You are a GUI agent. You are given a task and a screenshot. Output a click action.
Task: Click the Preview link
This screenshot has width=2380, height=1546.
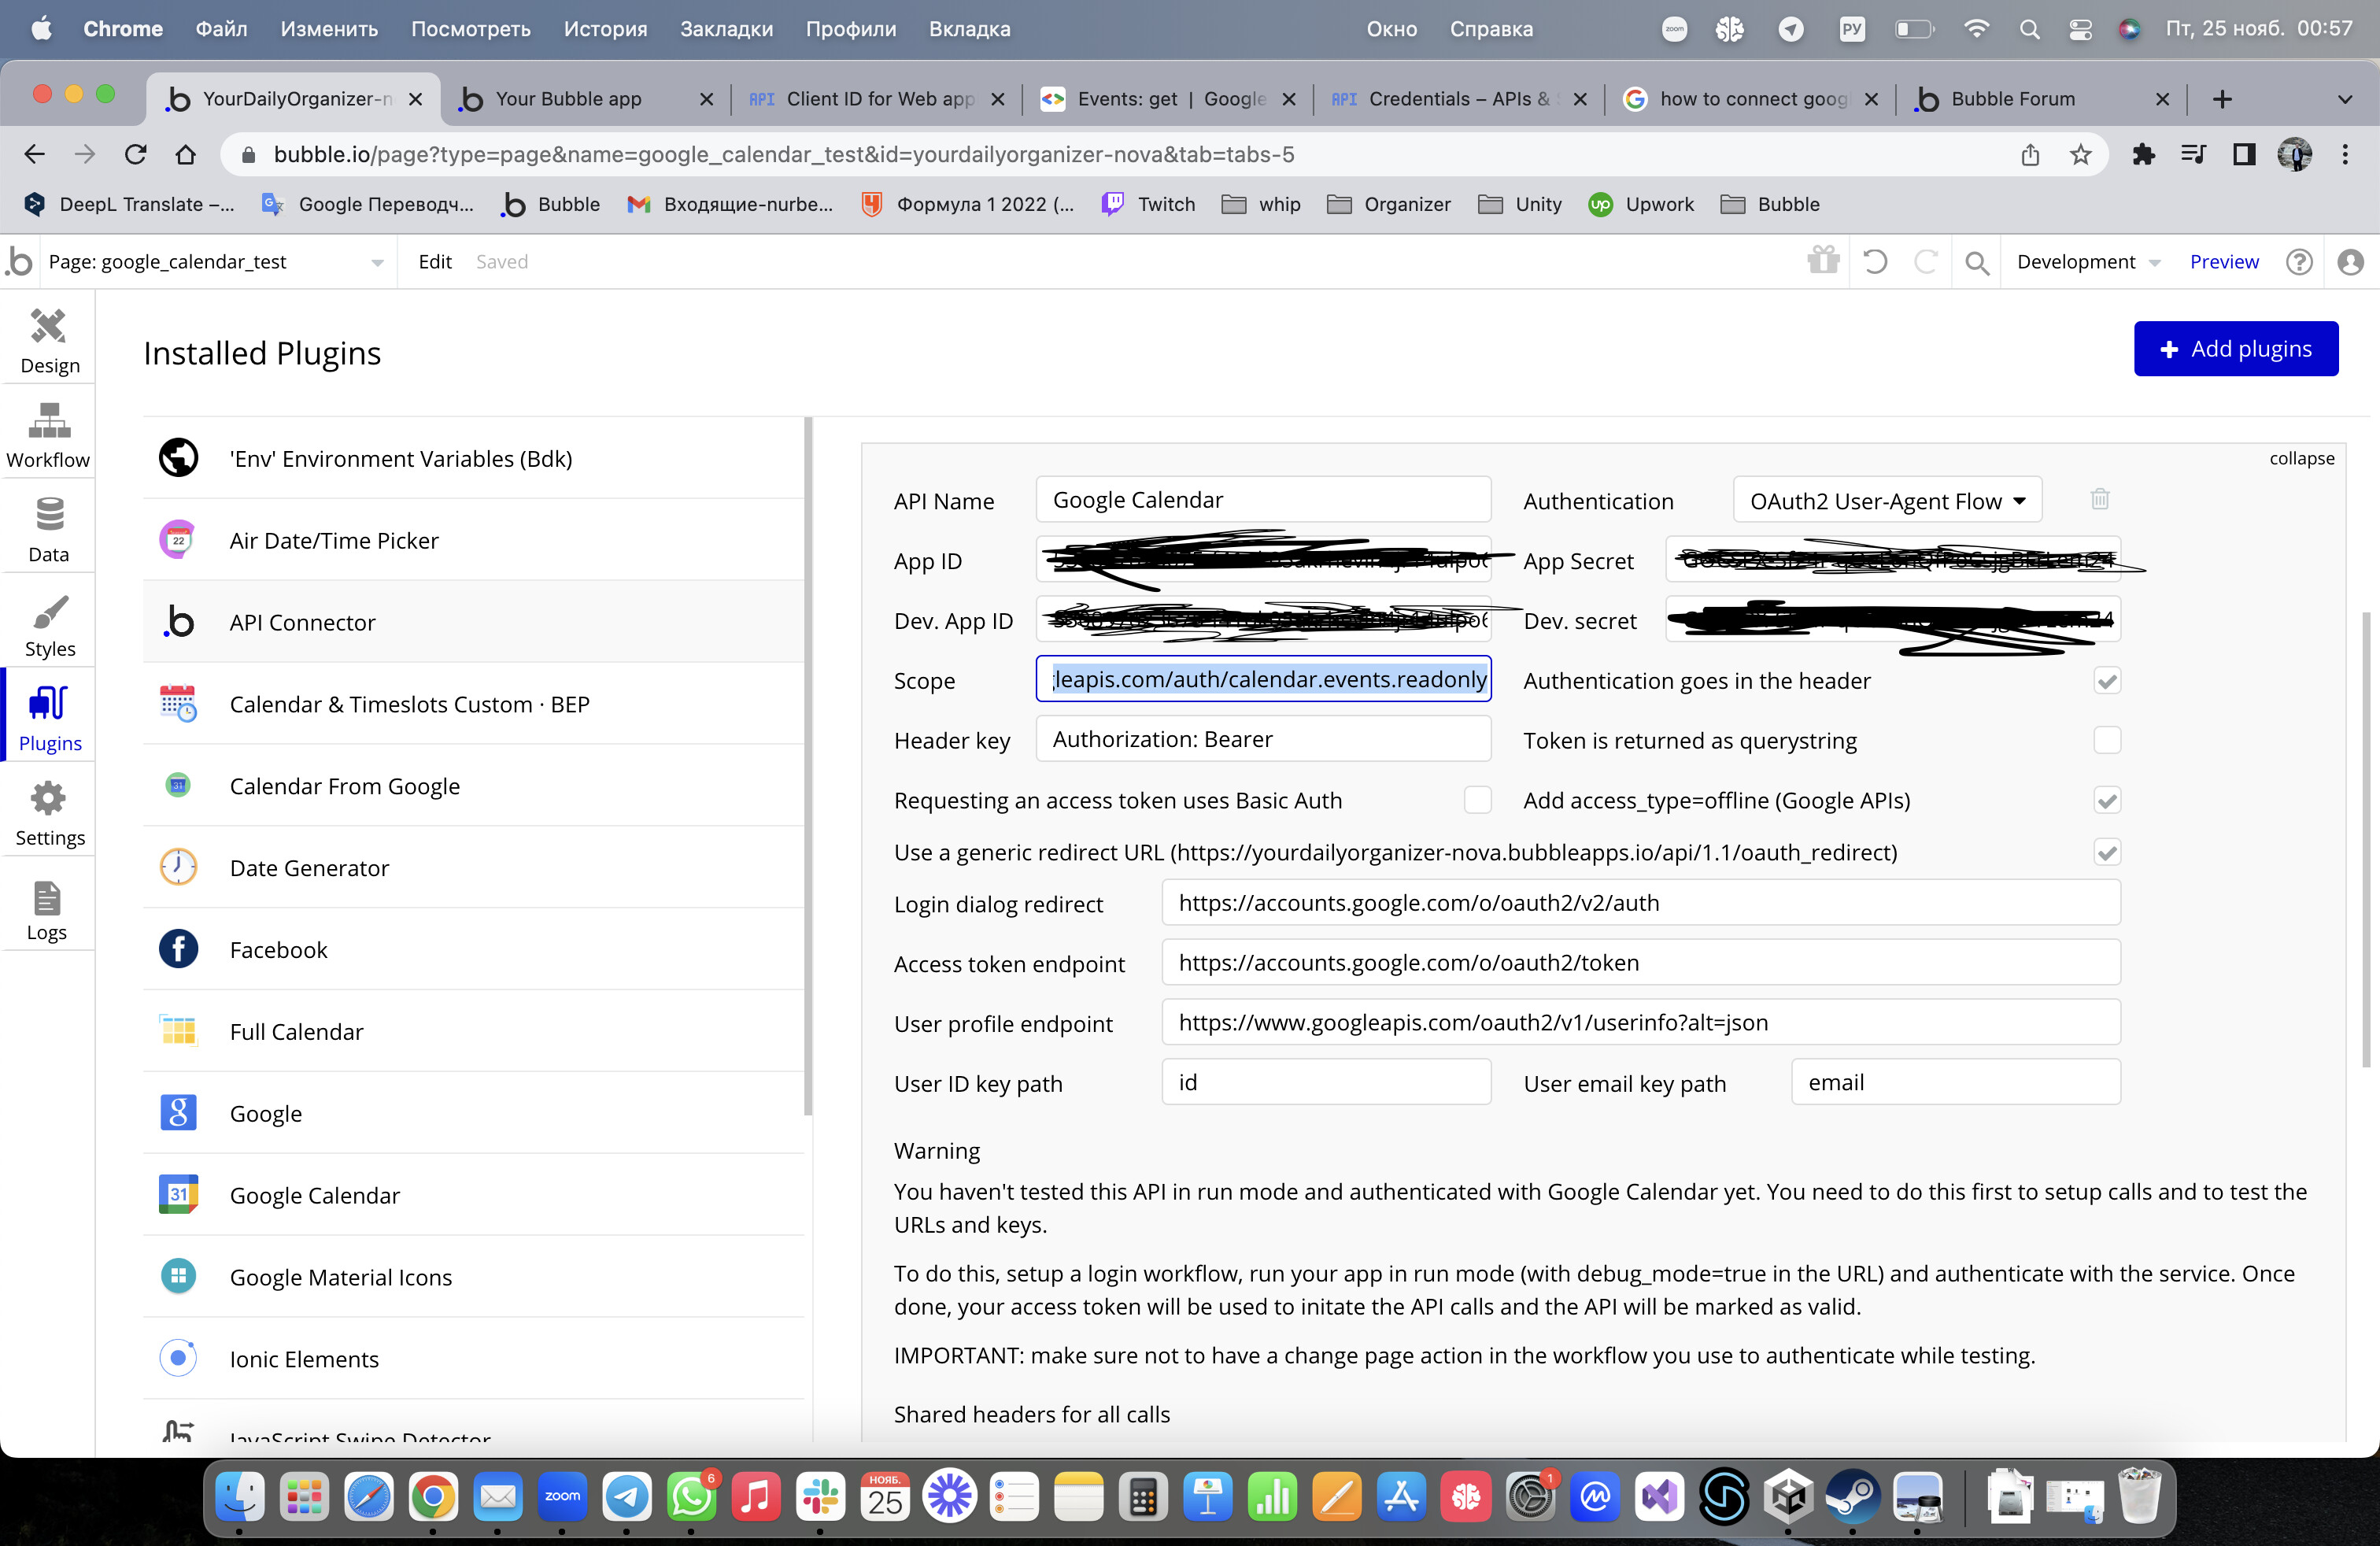click(x=2223, y=262)
